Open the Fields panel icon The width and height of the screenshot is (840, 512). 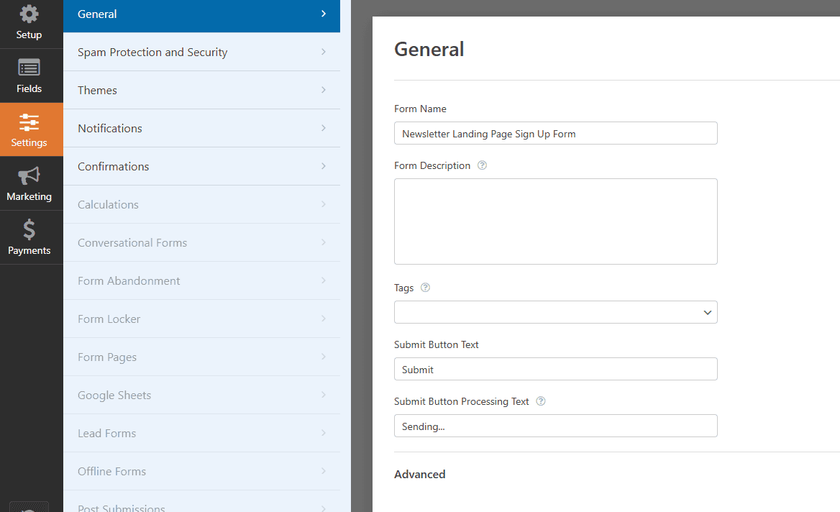coord(29,68)
